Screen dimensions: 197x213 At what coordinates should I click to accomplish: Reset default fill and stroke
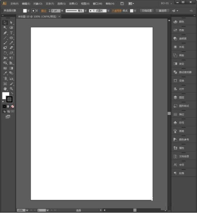click(3, 102)
